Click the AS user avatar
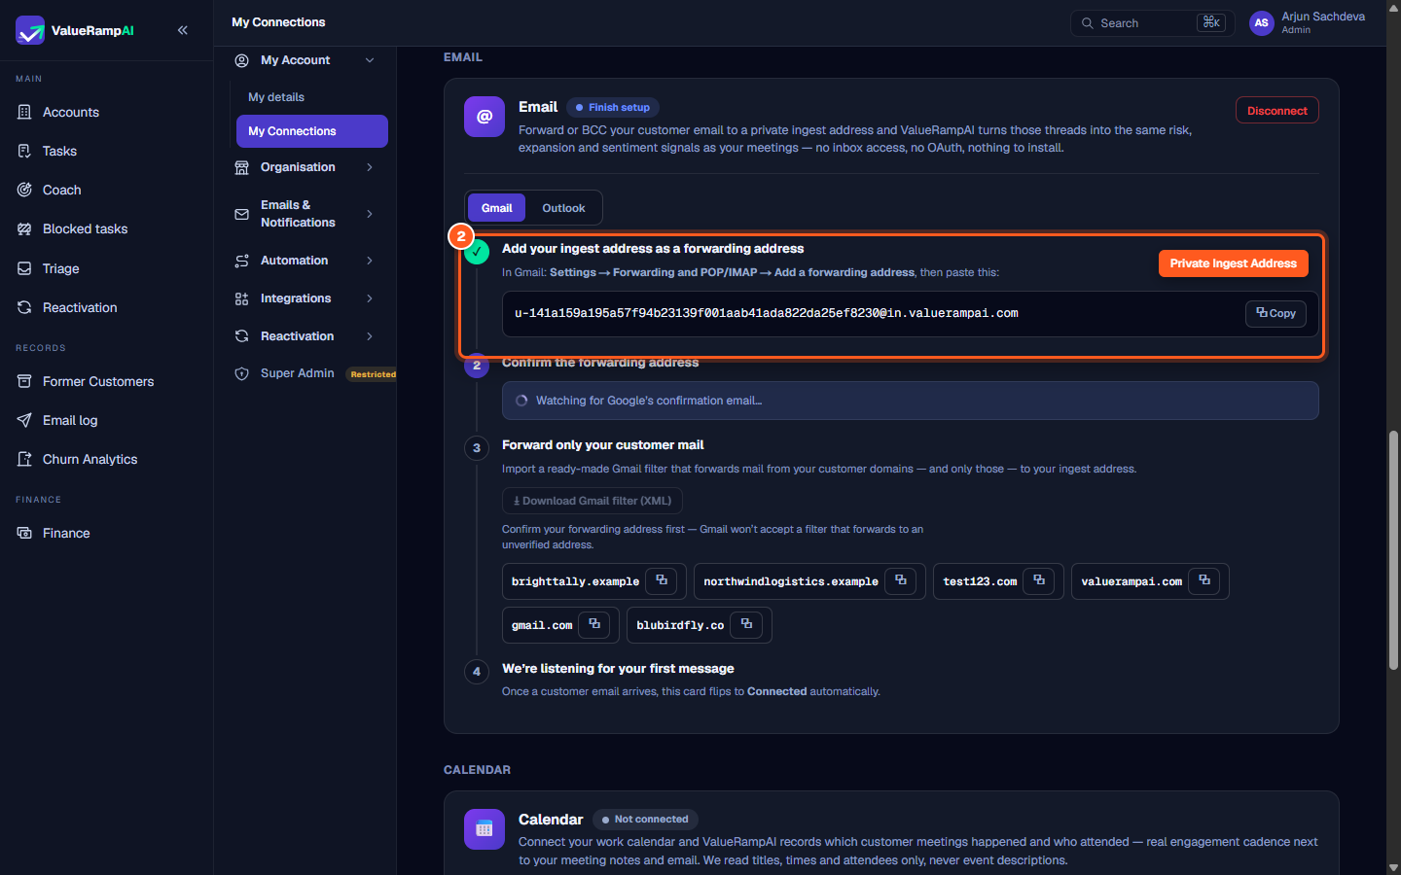The image size is (1401, 875). [1262, 23]
